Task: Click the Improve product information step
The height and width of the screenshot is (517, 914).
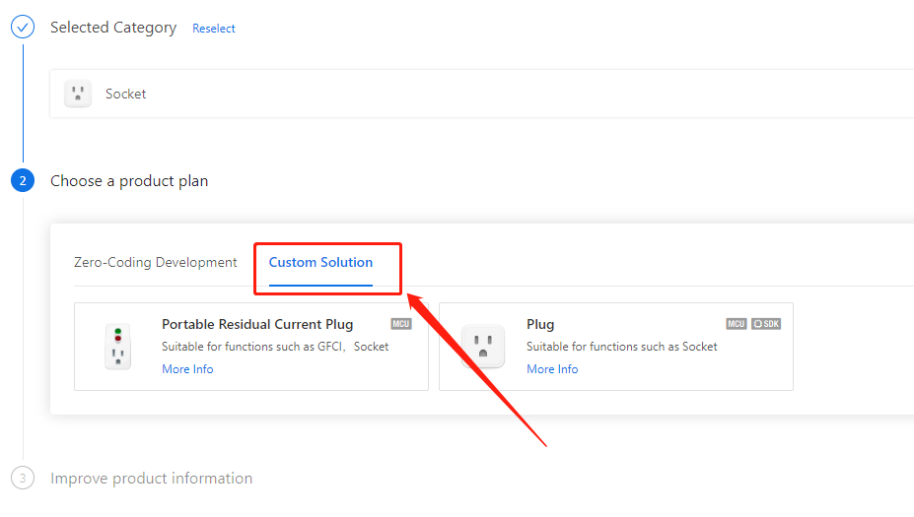Action: click(152, 479)
